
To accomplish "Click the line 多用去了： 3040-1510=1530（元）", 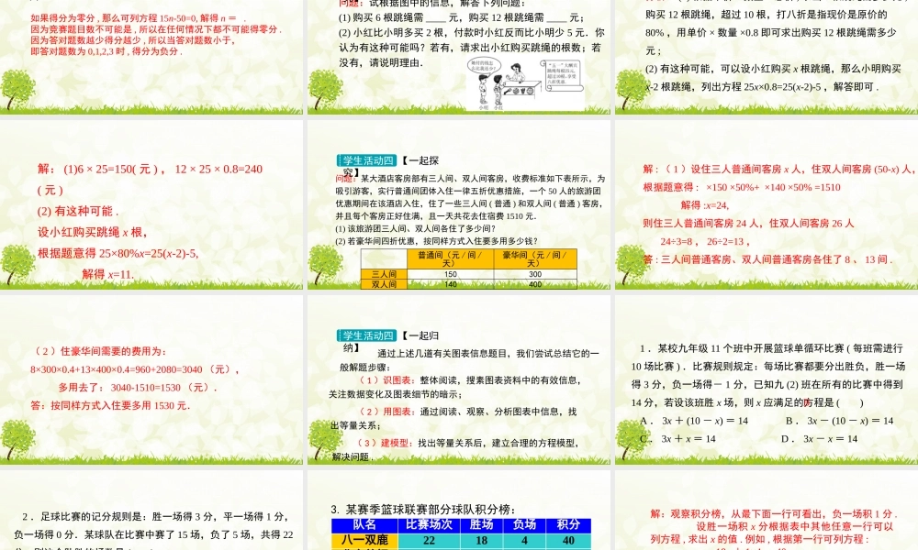I will click(x=138, y=388).
